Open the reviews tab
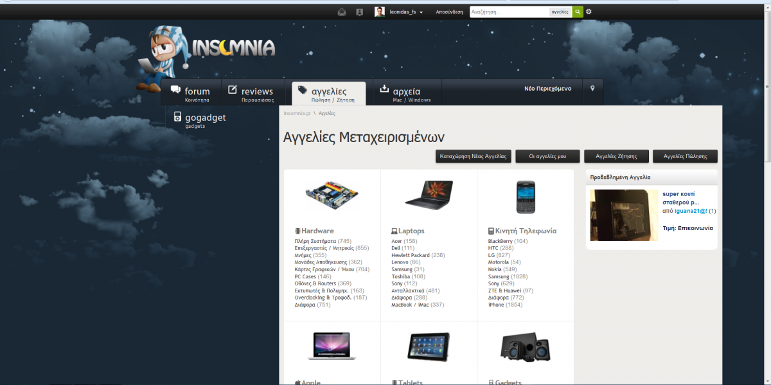Screen dimensions: 771x385 click(x=252, y=93)
